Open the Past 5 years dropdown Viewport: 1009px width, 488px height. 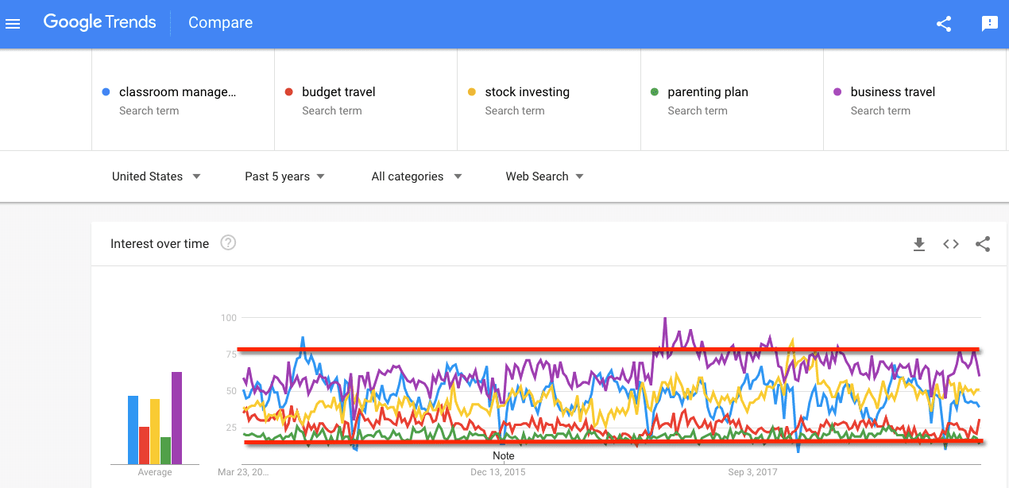284,176
